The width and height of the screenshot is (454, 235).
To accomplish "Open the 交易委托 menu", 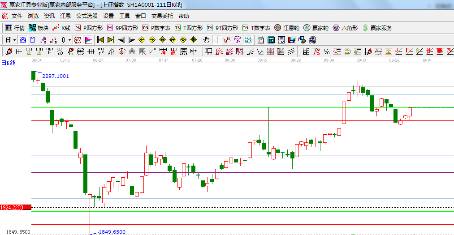I will [x=162, y=16].
